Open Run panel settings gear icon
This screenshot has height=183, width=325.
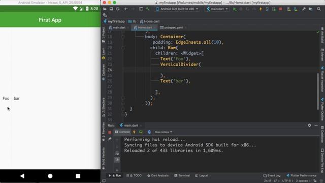coord(309,125)
